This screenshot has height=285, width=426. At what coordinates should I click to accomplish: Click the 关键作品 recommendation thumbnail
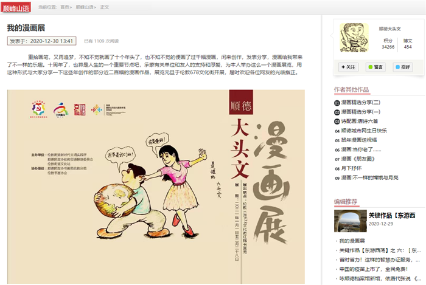coord(350,221)
